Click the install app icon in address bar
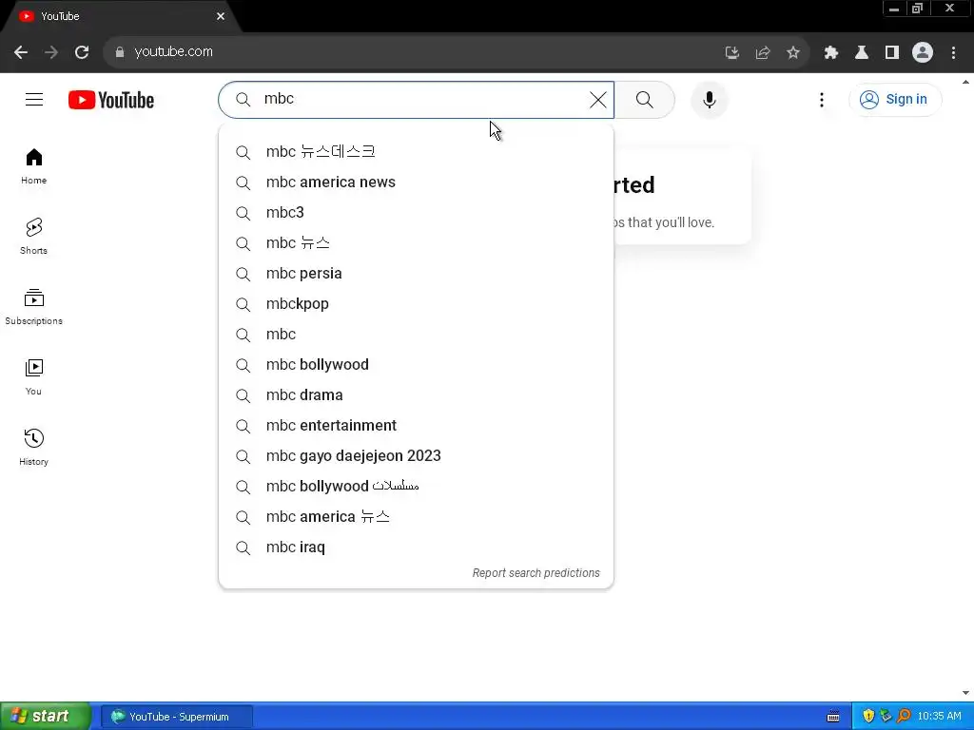The height and width of the screenshot is (730, 974). [732, 52]
